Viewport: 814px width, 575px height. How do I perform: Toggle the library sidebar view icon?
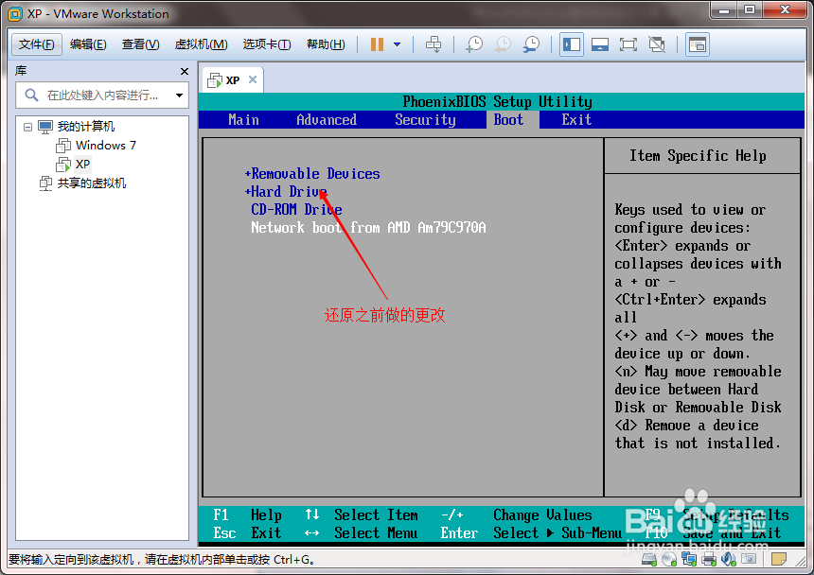coord(572,44)
